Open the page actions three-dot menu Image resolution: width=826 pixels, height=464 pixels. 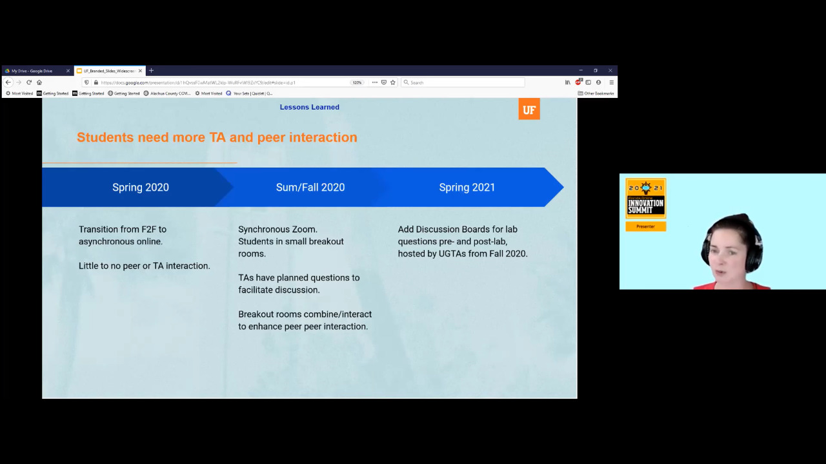[x=374, y=82]
